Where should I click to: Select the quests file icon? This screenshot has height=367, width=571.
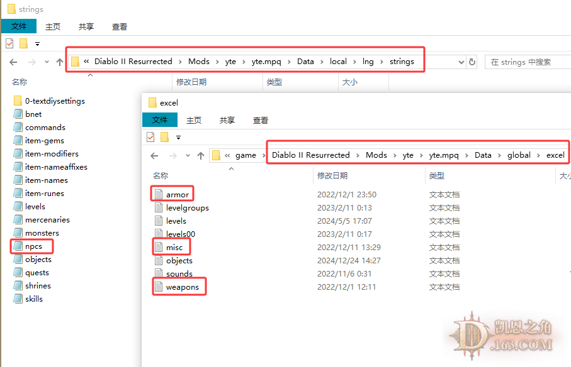pos(18,273)
